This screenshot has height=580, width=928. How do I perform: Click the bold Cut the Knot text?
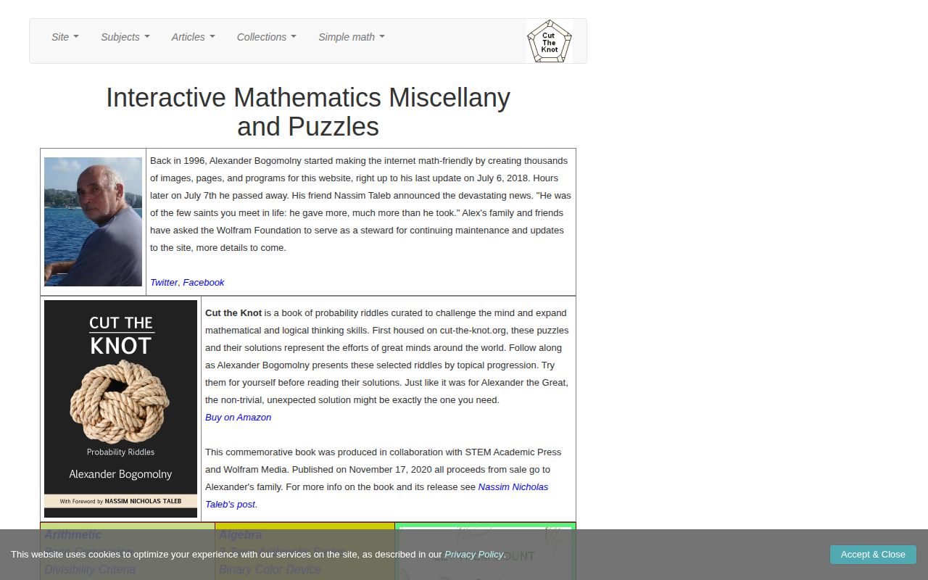(233, 313)
